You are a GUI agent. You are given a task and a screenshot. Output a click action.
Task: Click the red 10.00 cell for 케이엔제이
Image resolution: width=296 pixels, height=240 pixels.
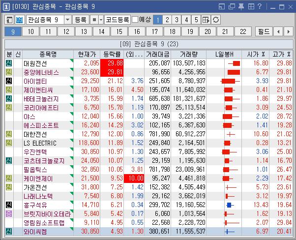pyautogui.click(x=134, y=179)
